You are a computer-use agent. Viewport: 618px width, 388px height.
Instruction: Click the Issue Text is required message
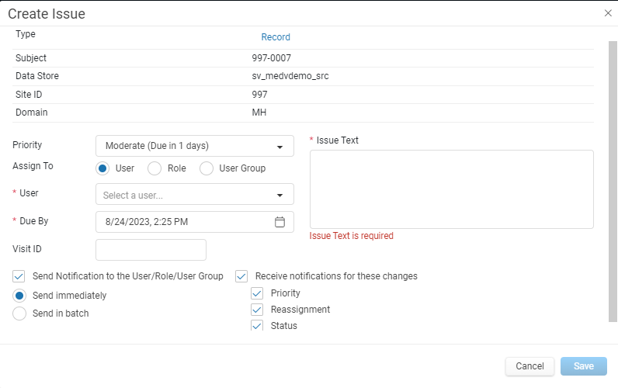click(x=351, y=236)
